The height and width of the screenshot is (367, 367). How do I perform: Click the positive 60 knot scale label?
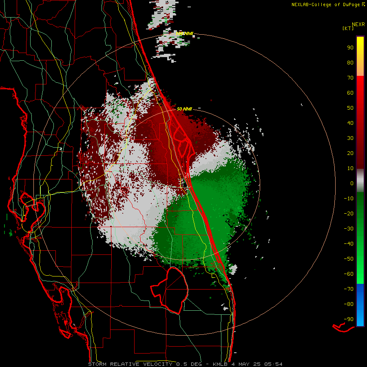[350, 93]
